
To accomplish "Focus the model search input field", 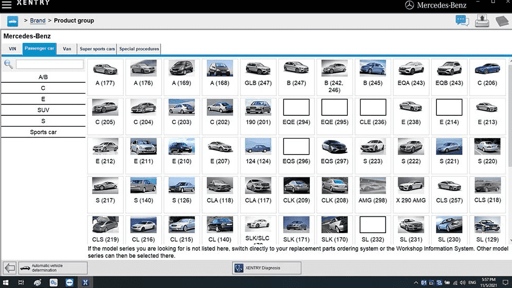I will pos(50,64).
